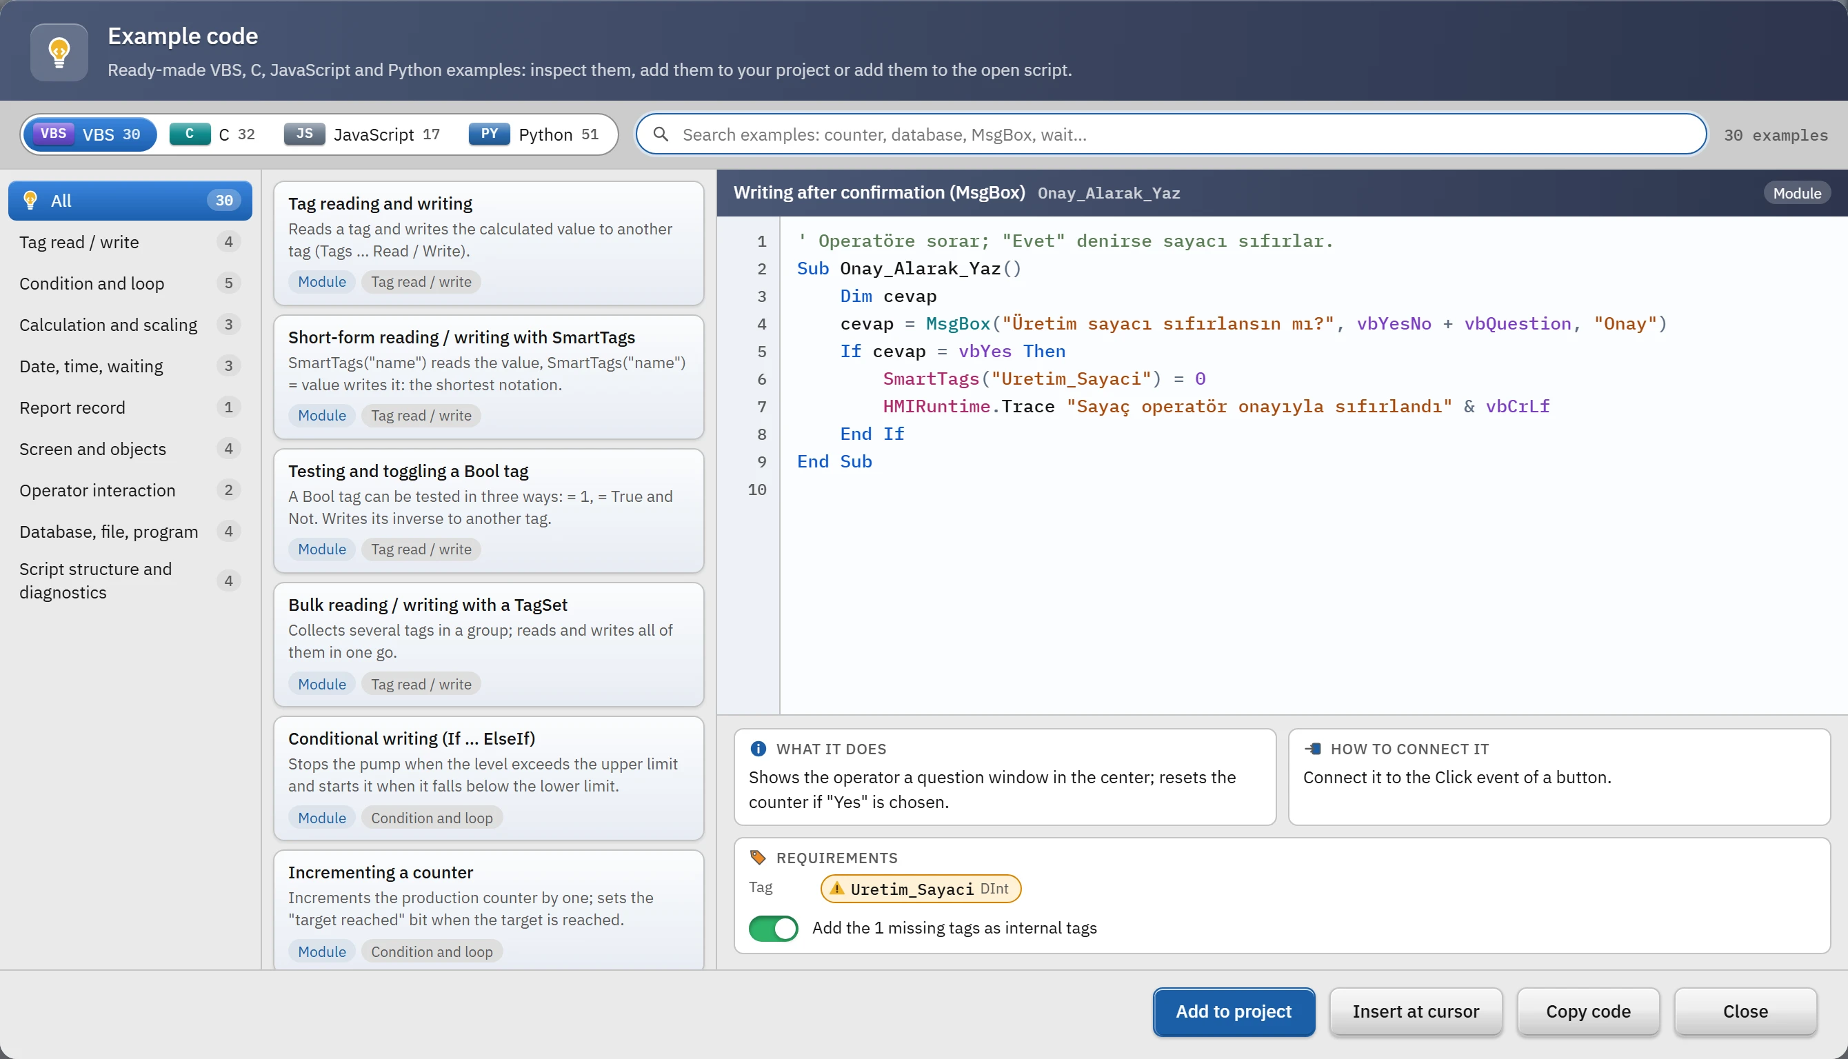The height and width of the screenshot is (1059, 1848).
Task: Open Short-form reading / writing with SmartTags example
Action: (489, 376)
